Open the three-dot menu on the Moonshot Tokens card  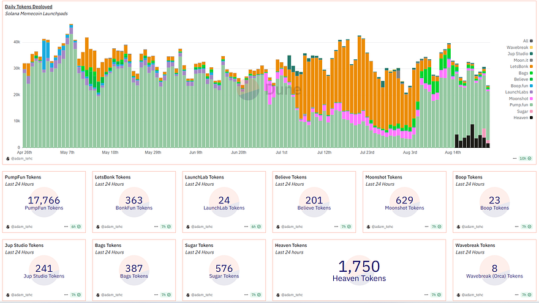tap(426, 227)
